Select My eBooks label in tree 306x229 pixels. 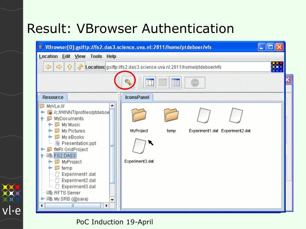(x=73, y=137)
